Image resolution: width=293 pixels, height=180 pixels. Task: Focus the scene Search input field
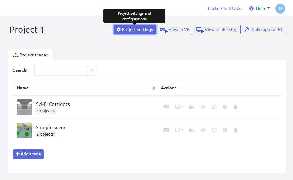pos(61,70)
